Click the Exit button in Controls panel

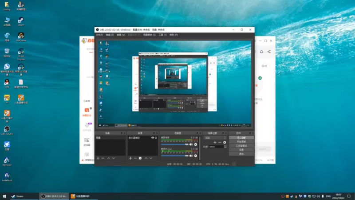coord(241,154)
